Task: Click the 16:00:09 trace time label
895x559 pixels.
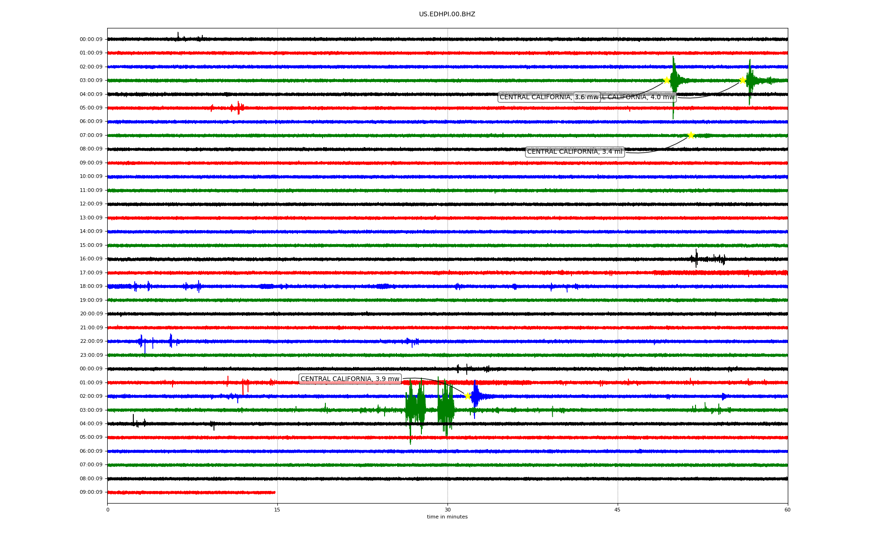Action: [x=91, y=259]
